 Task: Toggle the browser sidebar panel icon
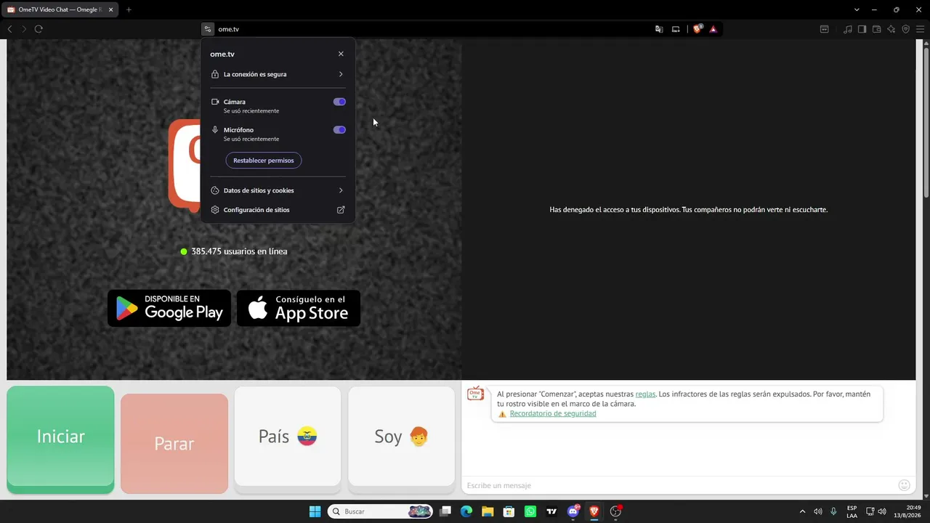(862, 29)
